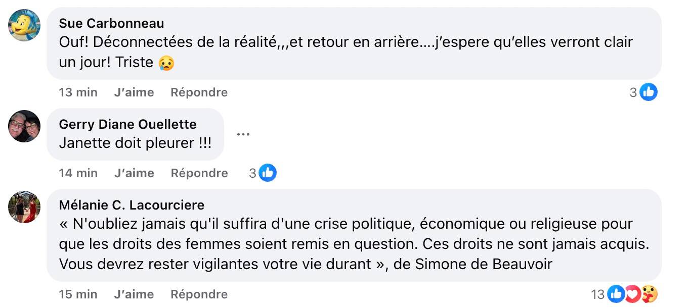
Task: Reply to Sue Carbonneau's comment
Action: pos(199,92)
